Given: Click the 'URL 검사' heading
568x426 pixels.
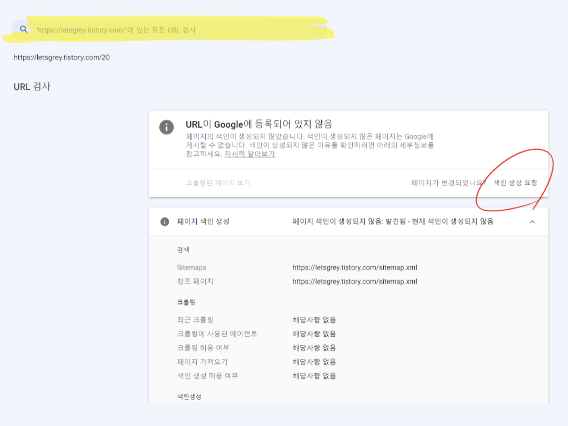Looking at the screenshot, I should (x=32, y=87).
